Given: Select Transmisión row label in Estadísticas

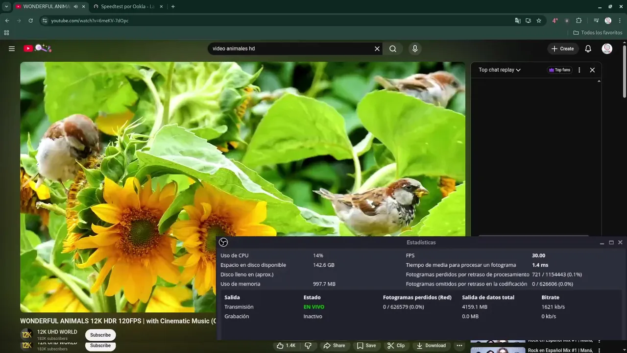Looking at the screenshot, I should (239, 307).
